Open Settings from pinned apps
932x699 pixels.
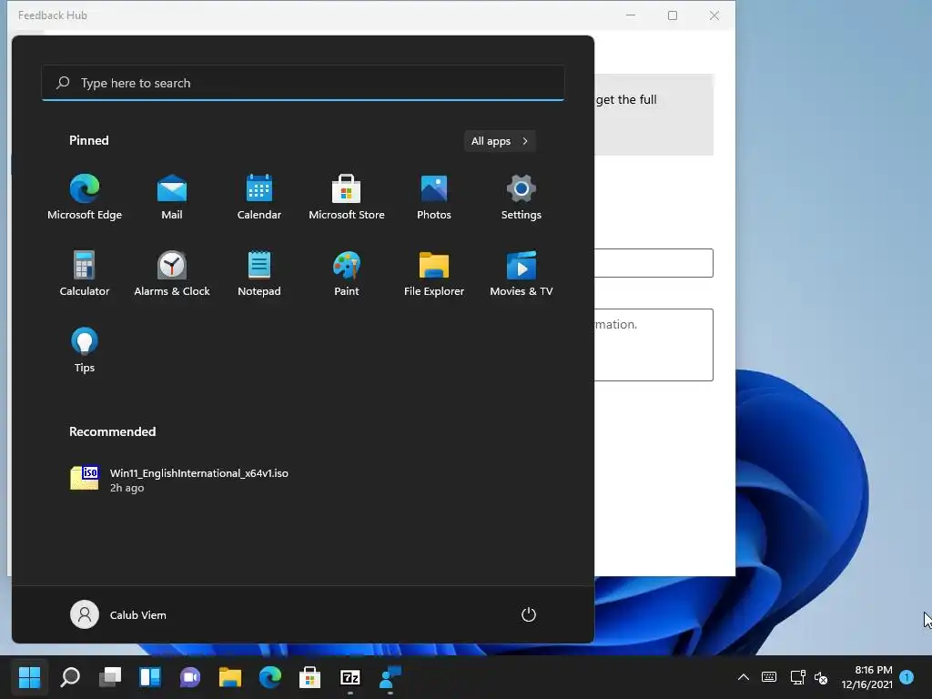tap(522, 198)
